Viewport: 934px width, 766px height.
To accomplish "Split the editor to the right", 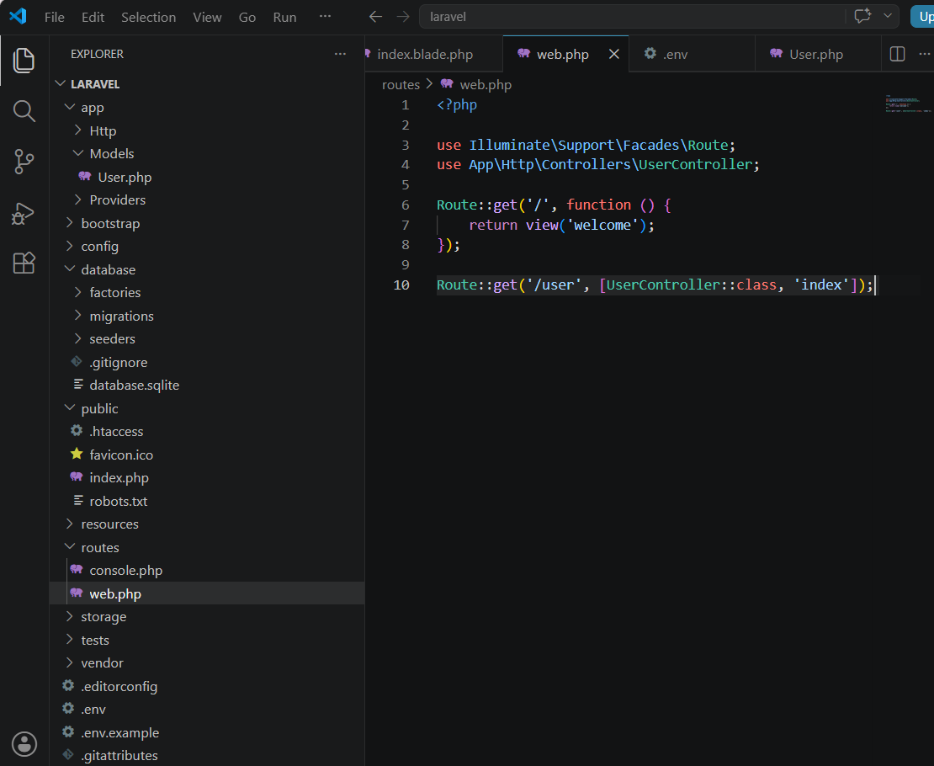I will [897, 54].
